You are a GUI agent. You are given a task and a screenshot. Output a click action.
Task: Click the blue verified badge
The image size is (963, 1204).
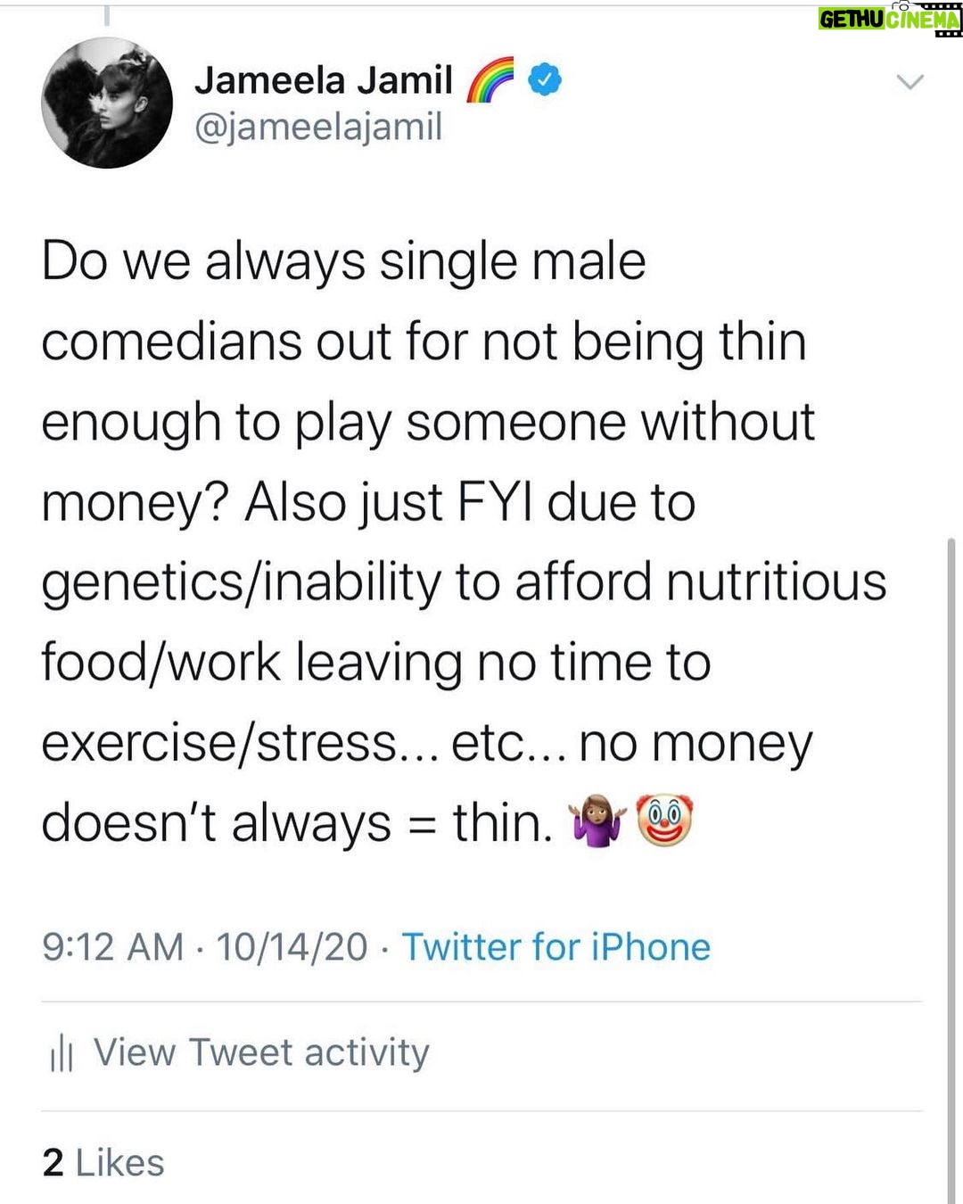click(x=545, y=80)
